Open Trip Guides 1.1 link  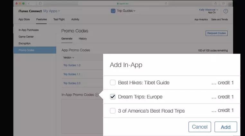72,74
